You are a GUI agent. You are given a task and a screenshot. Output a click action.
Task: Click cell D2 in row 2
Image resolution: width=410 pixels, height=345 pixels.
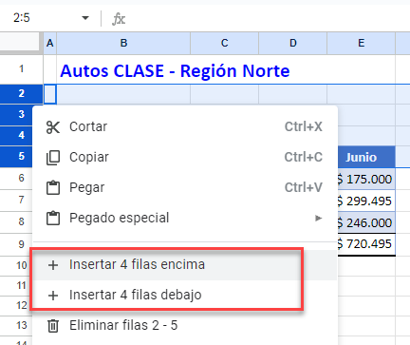pyautogui.click(x=293, y=94)
